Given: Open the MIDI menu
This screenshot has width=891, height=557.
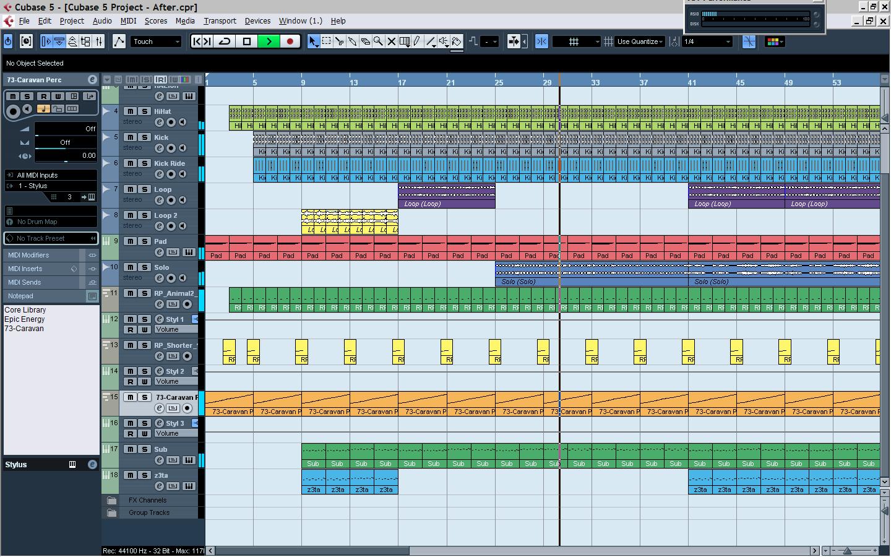Looking at the screenshot, I should (128, 20).
